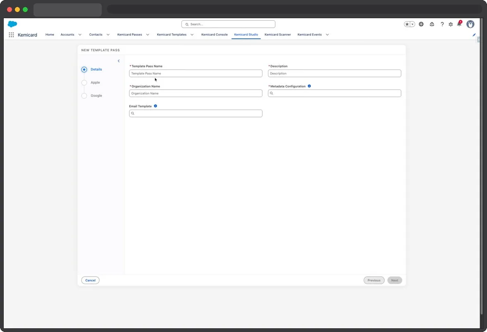487x332 pixels.
Task: Click the Next button
Action: (395, 280)
